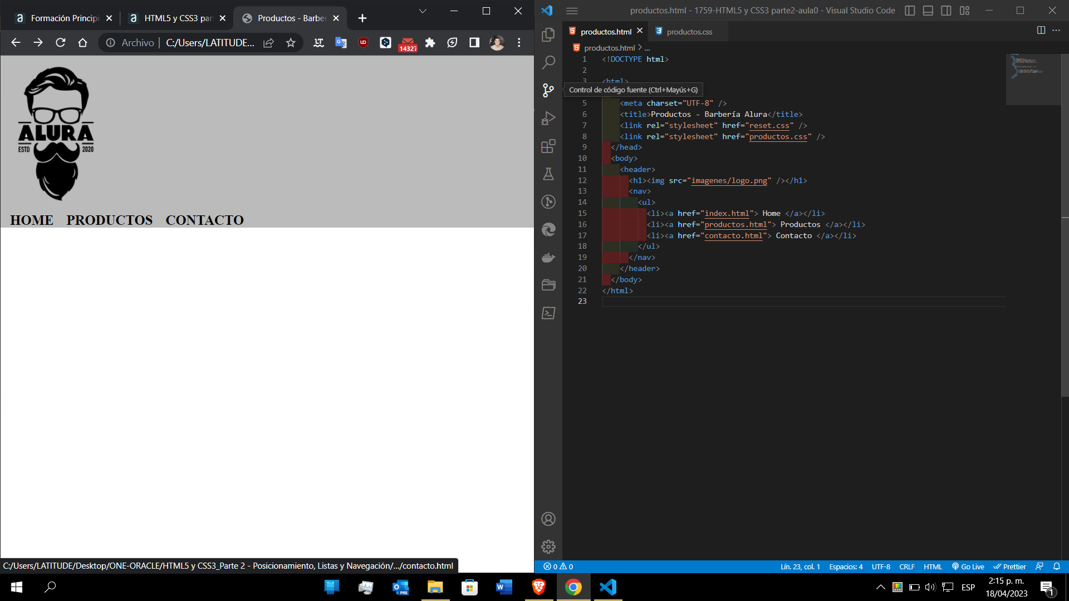The width and height of the screenshot is (1069, 601).
Task: Open Source Control view in activity bar
Action: [548, 90]
